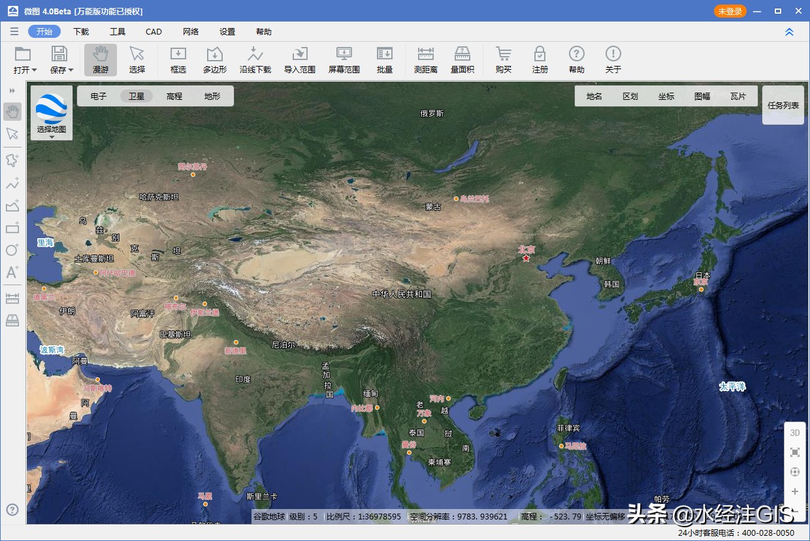Select the text annotation tool in left sidebar
The height and width of the screenshot is (541, 810).
pos(12,273)
